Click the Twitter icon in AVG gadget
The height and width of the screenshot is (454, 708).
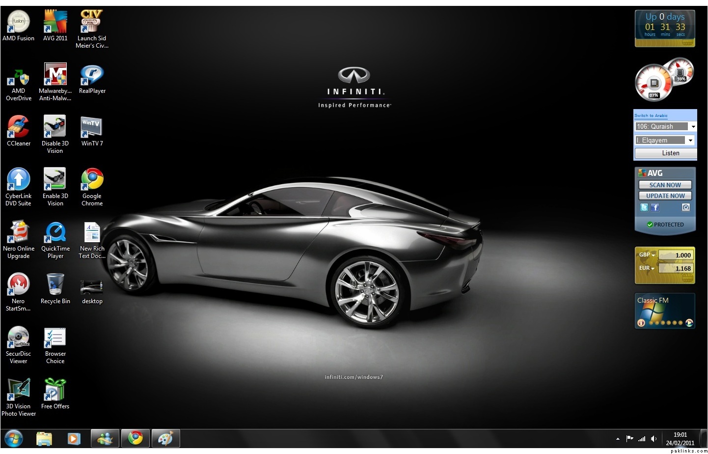pyautogui.click(x=644, y=207)
